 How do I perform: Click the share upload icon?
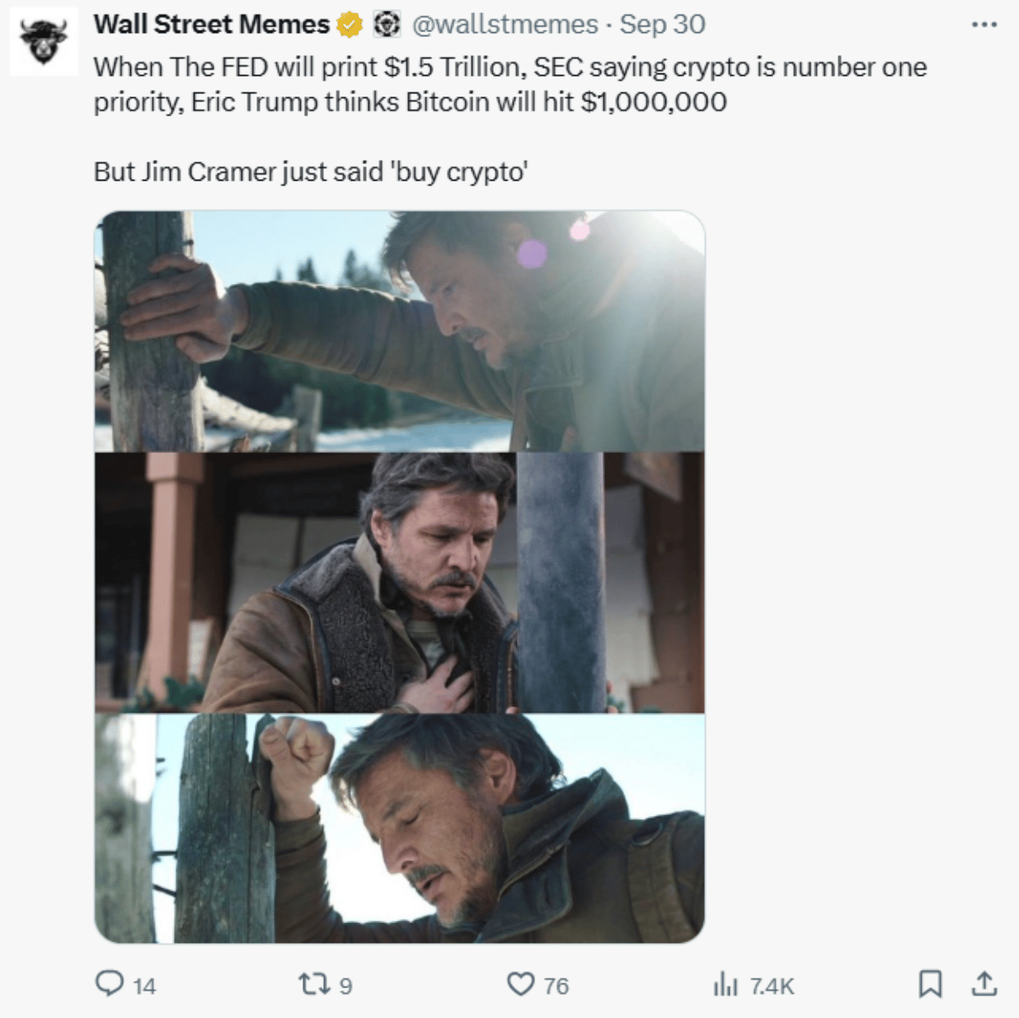984,984
